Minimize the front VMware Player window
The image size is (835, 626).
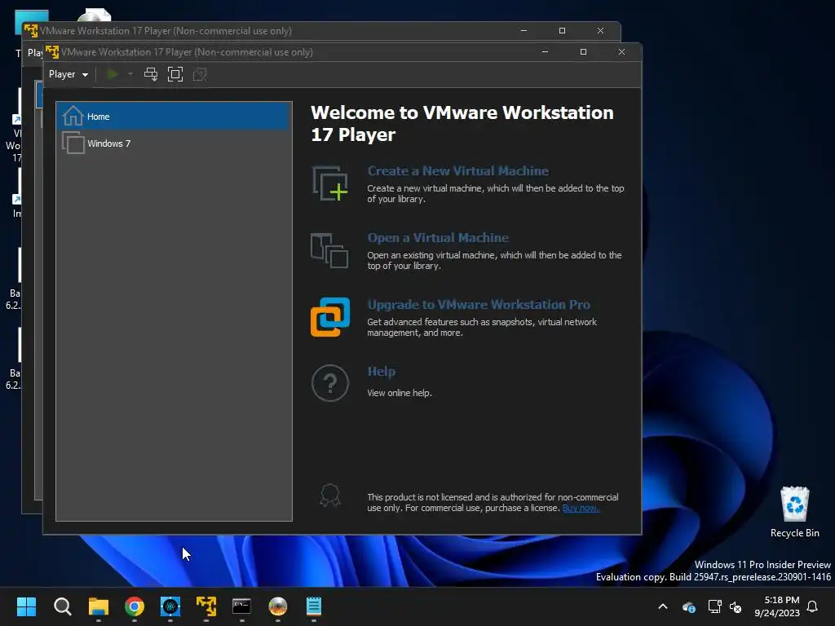(545, 51)
